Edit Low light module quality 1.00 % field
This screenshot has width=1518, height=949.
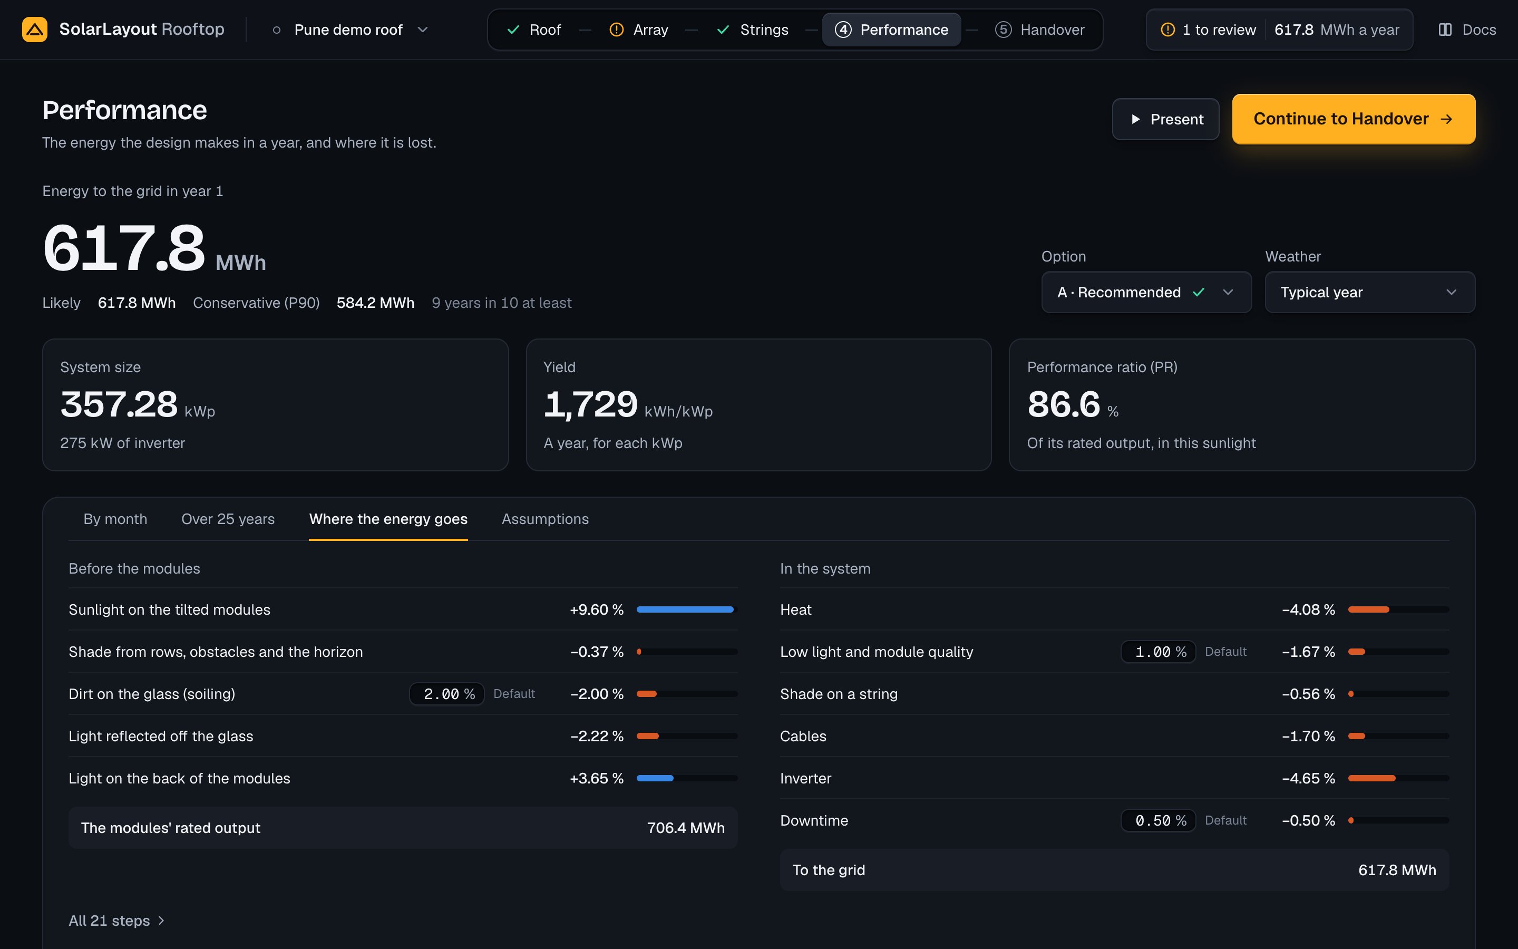point(1158,652)
